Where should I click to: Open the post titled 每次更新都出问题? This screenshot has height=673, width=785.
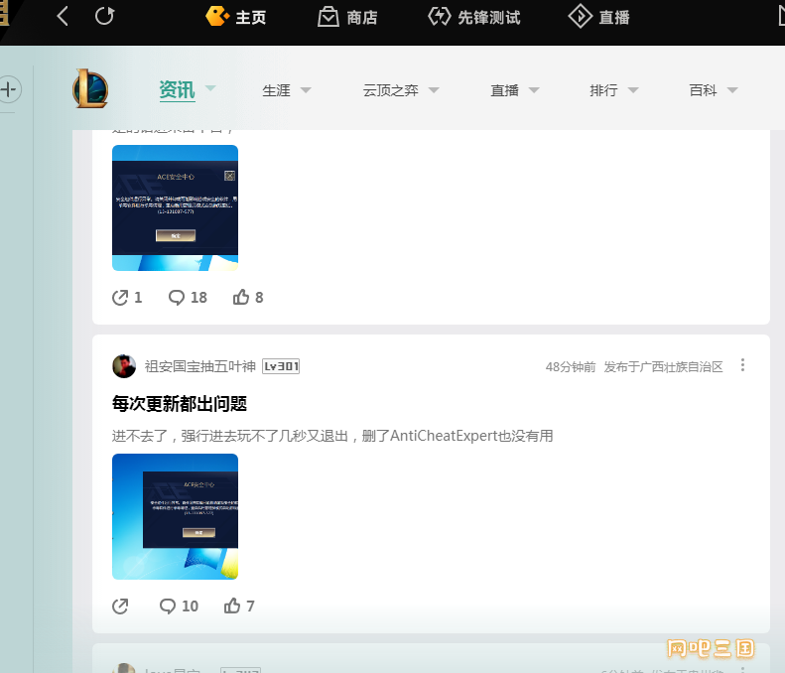[180, 404]
